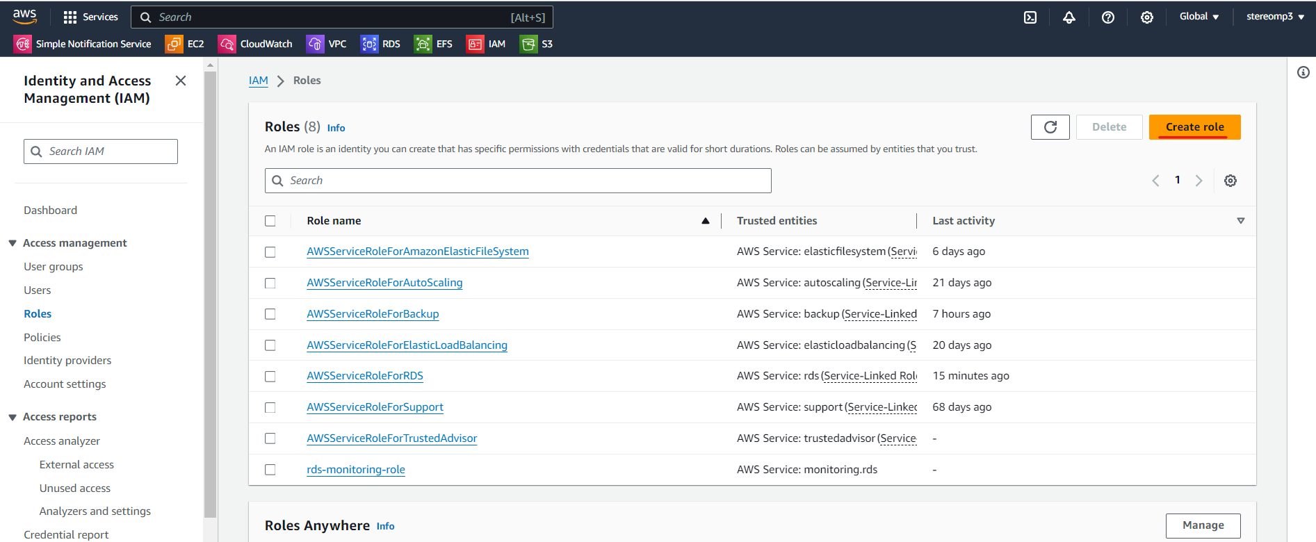Sort roles by Role name arrow
Image resolution: width=1316 pixels, height=542 pixels.
[706, 221]
